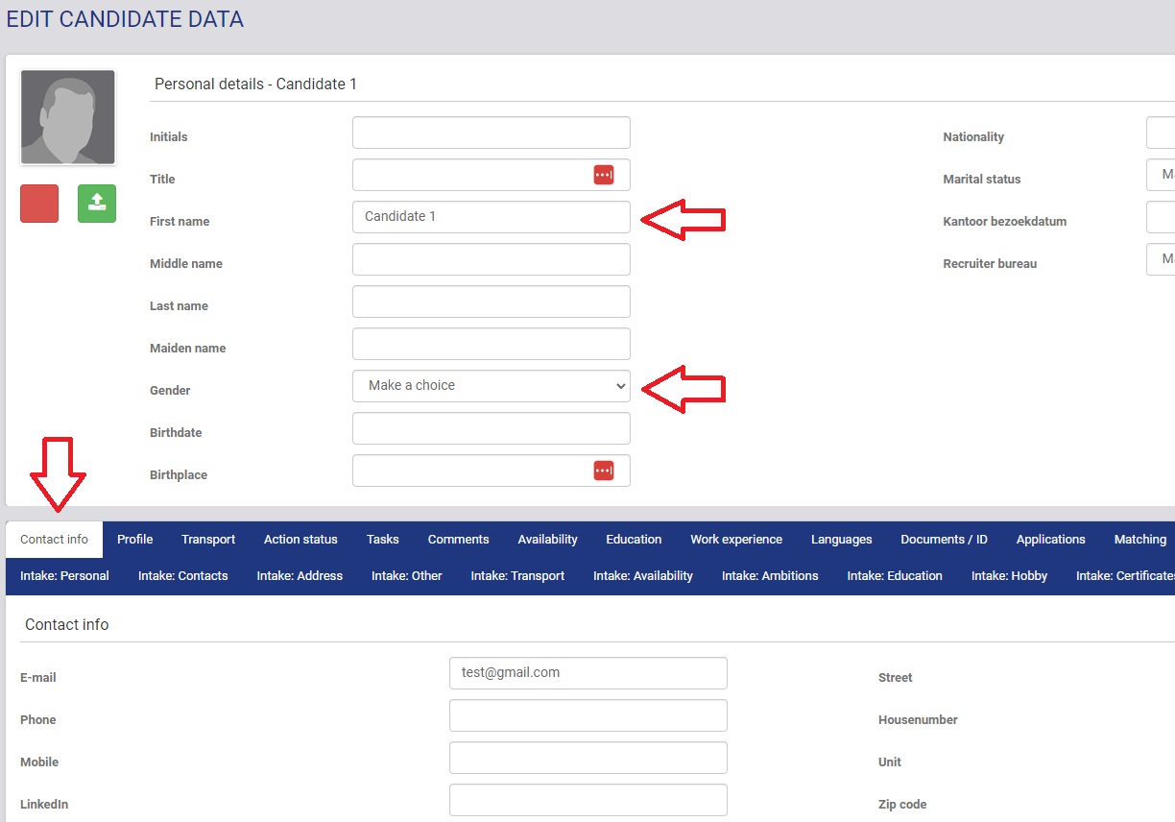1175x822 pixels.
Task: Open the Intake: Ambitions tab
Action: pos(770,576)
